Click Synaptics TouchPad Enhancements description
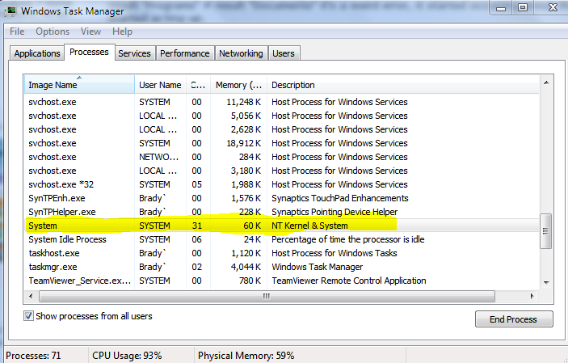Screen dimensions: 568x363 [x=340, y=198]
